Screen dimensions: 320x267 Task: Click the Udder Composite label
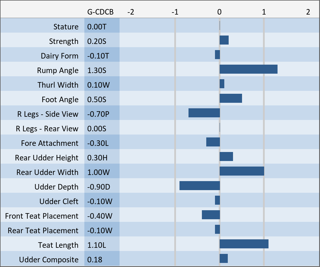(x=49, y=260)
